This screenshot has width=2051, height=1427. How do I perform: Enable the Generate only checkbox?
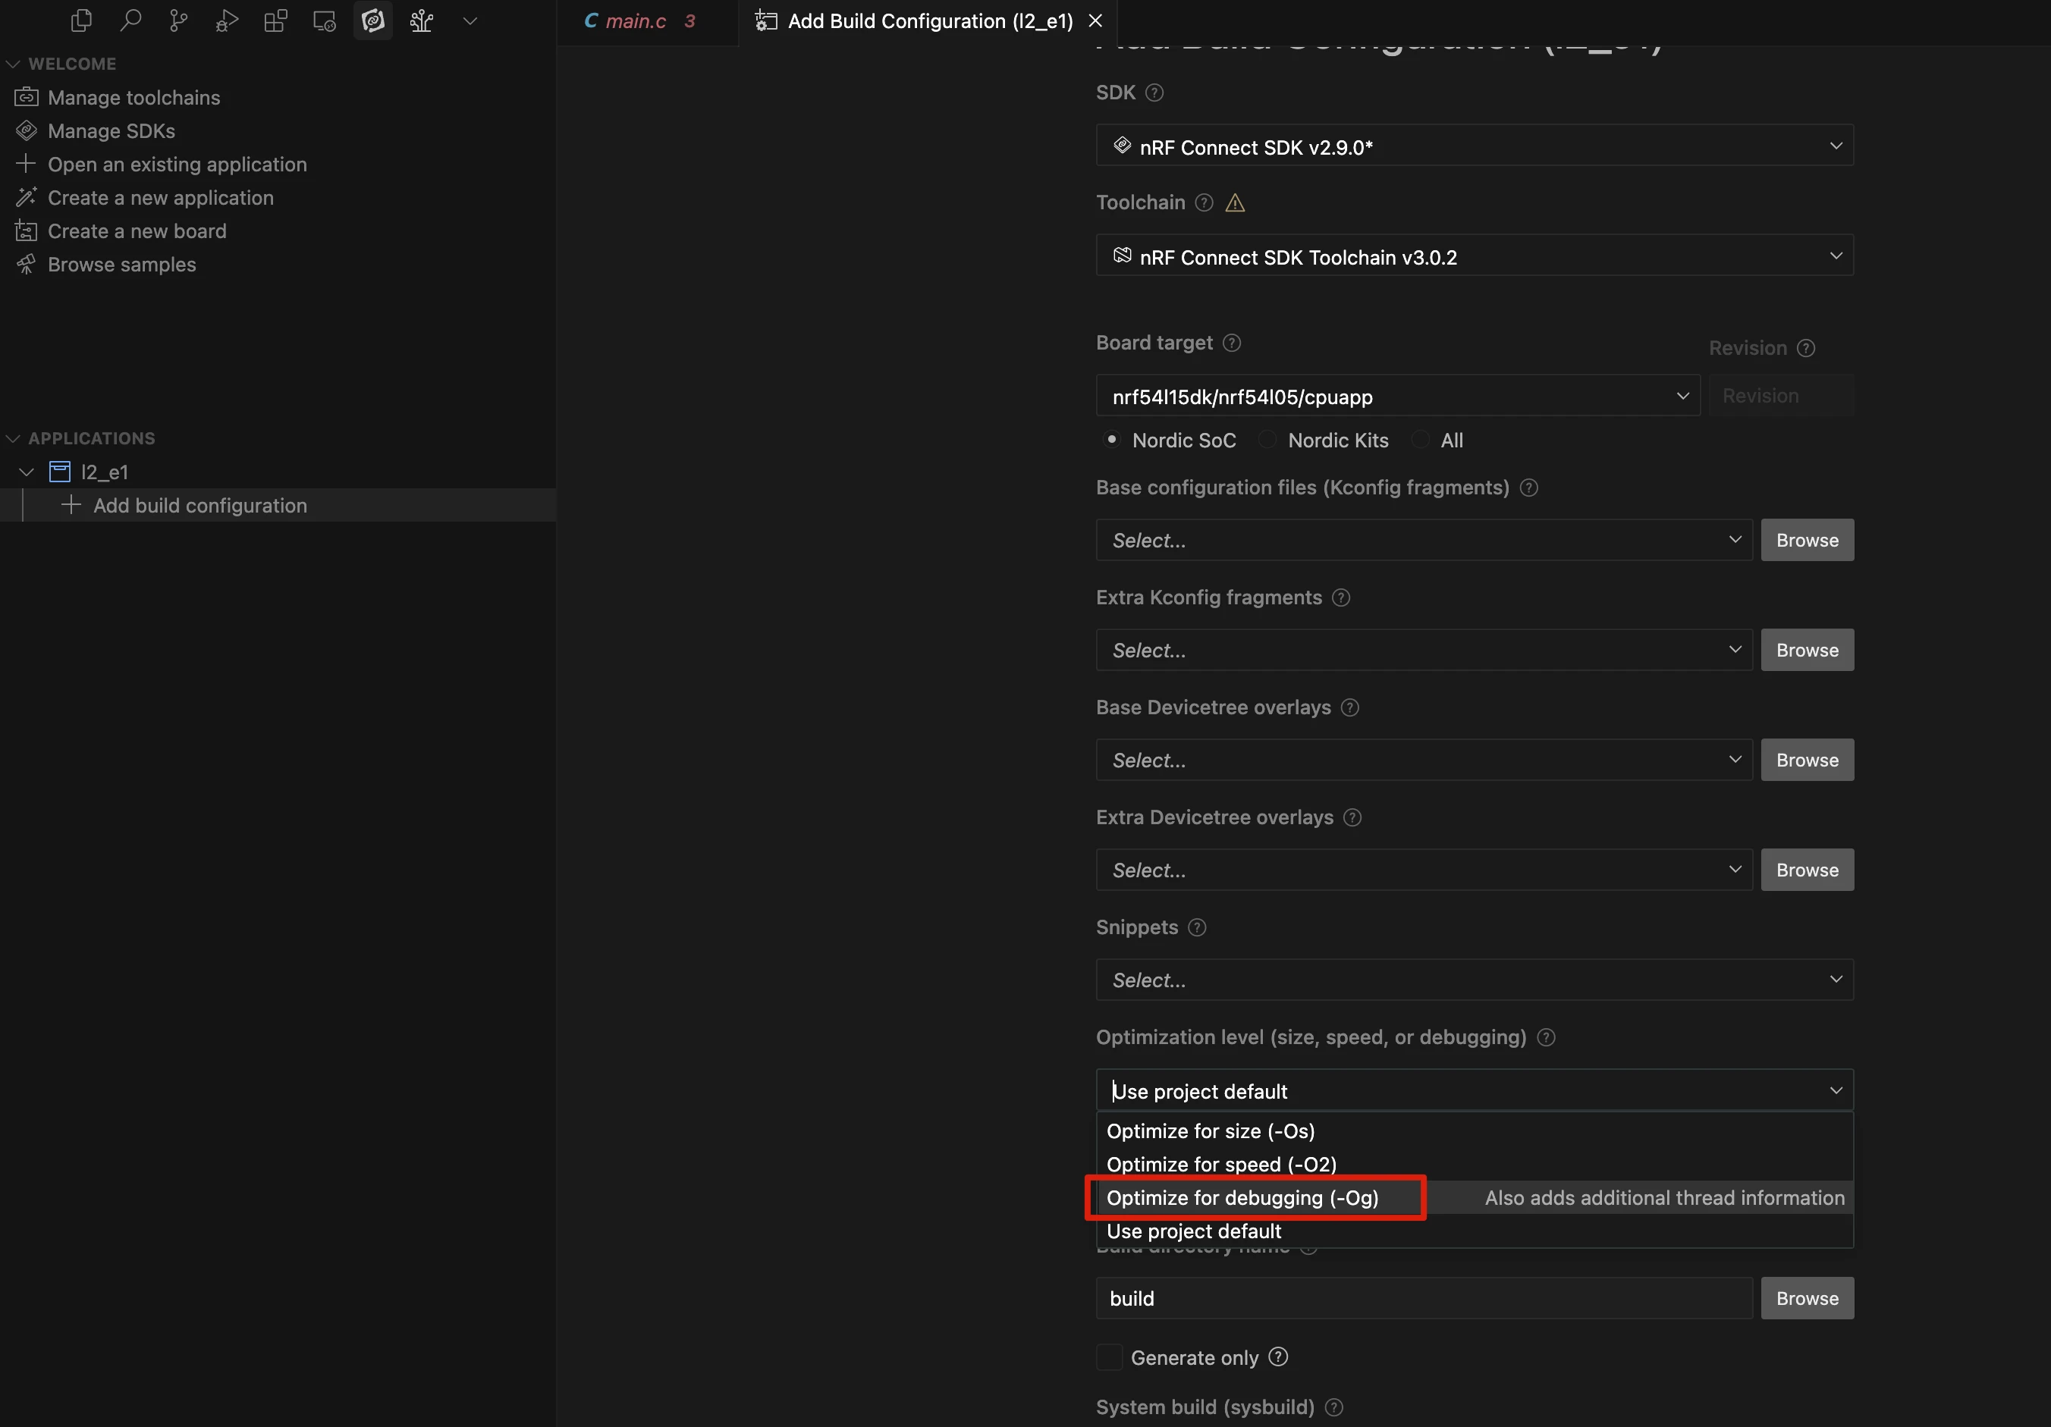pos(1109,1357)
